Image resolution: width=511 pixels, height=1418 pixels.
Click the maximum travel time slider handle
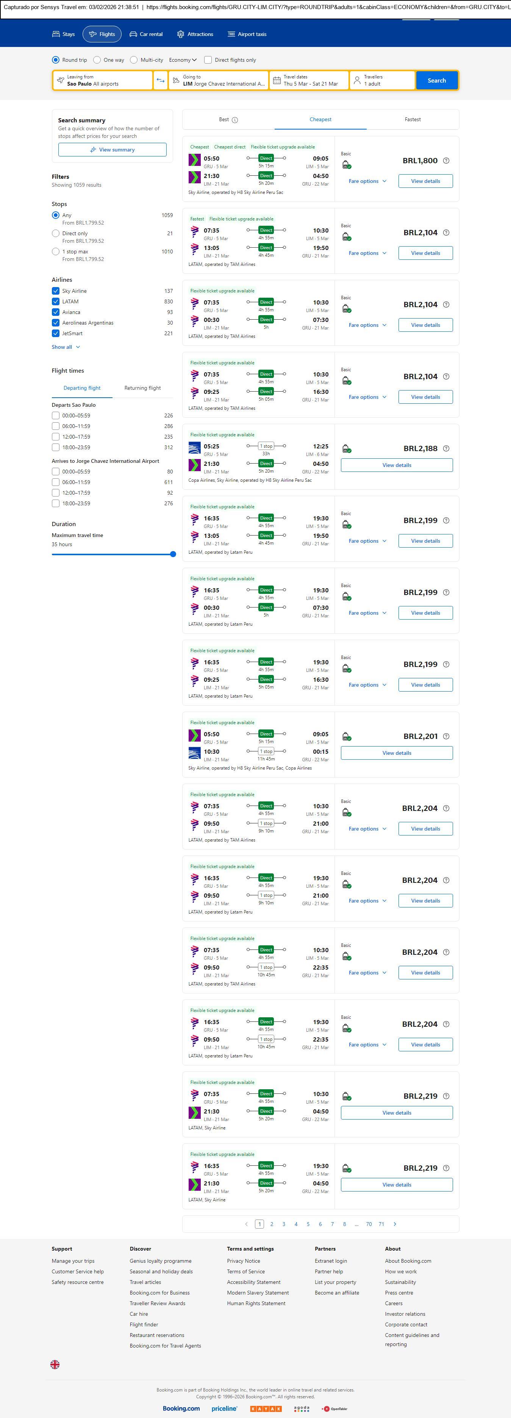coord(173,554)
